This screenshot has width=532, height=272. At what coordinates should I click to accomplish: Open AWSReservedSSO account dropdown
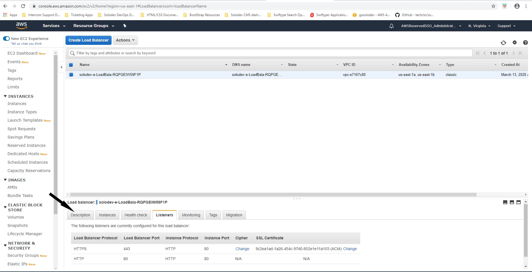tap(431, 26)
